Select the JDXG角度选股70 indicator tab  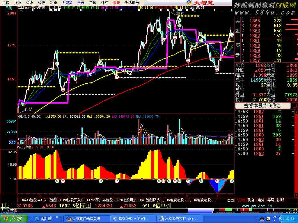pos(202,200)
